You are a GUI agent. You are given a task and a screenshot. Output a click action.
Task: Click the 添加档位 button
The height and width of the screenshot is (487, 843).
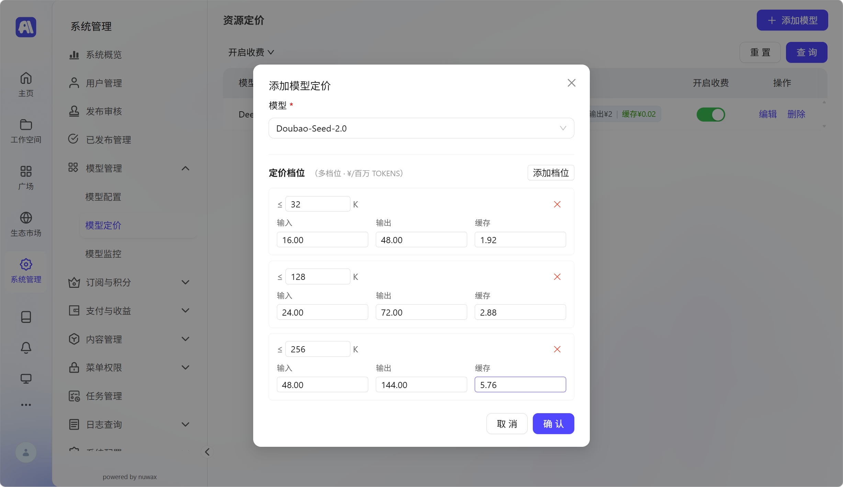pos(551,173)
